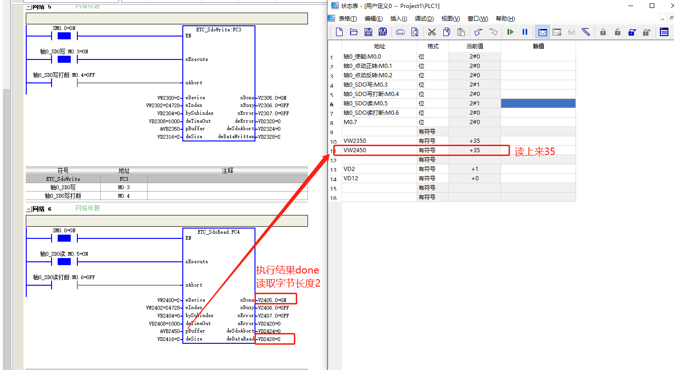
Task: Open the 插入(I) menu
Action: tap(399, 19)
